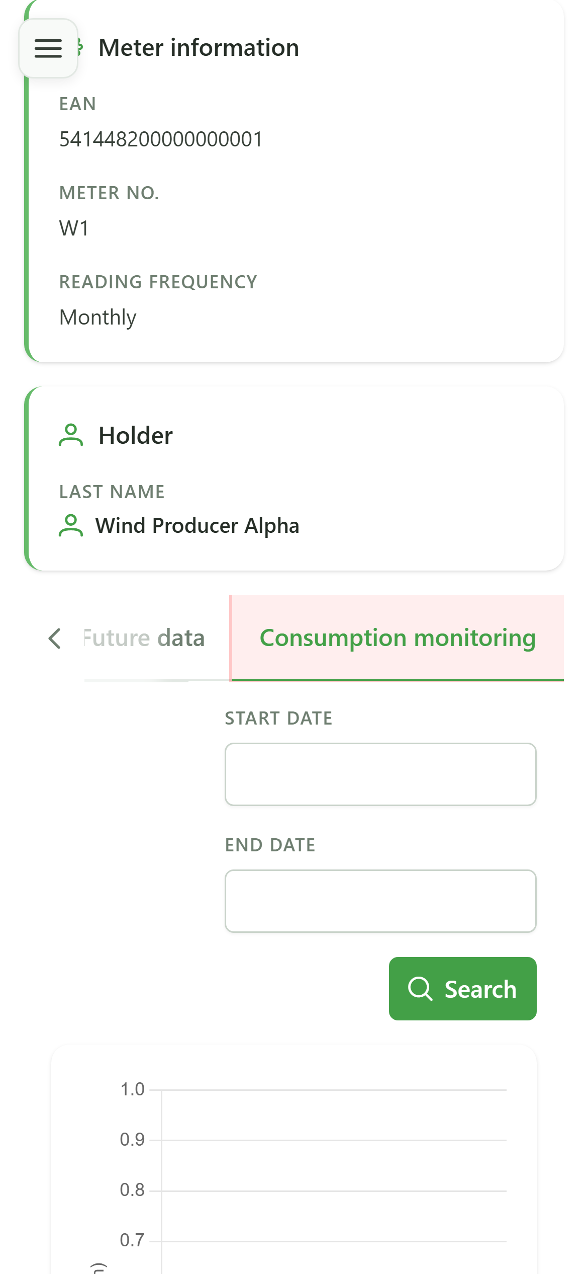The width and height of the screenshot is (588, 1274).
Task: Click the EAN number 541448200000000001
Action: click(161, 139)
